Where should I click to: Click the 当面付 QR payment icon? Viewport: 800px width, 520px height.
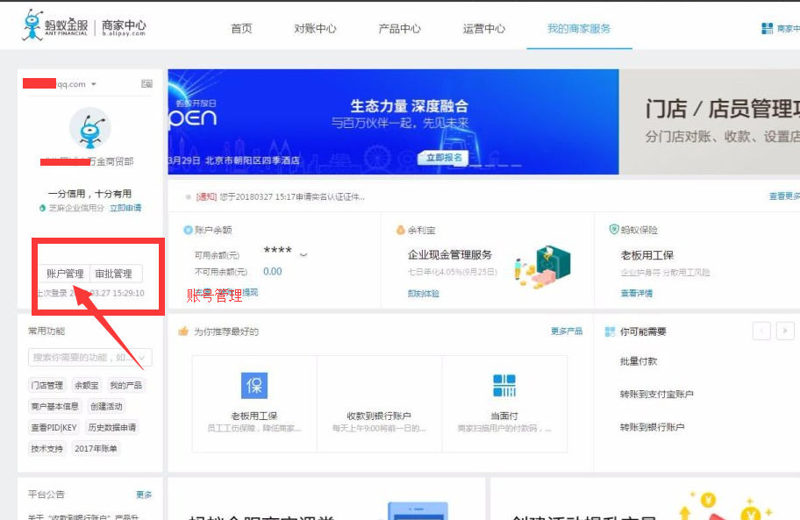(x=504, y=384)
